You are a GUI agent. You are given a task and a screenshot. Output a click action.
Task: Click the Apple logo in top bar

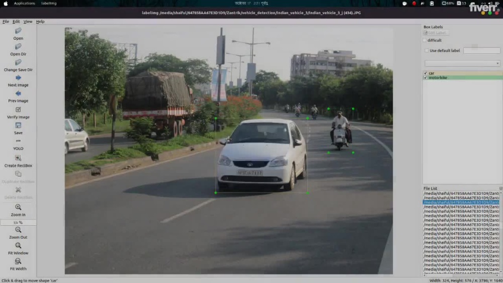pos(6,4)
